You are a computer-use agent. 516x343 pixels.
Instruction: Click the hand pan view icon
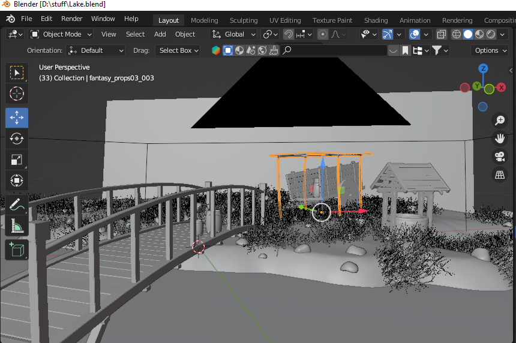tap(500, 139)
